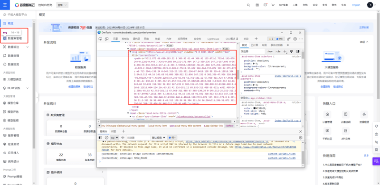This screenshot has height=185, width=380.
Task: Open 文档 in the top navigation
Action: (x=305, y=5)
